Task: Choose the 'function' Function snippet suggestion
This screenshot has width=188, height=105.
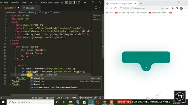Action: click(x=66, y=78)
